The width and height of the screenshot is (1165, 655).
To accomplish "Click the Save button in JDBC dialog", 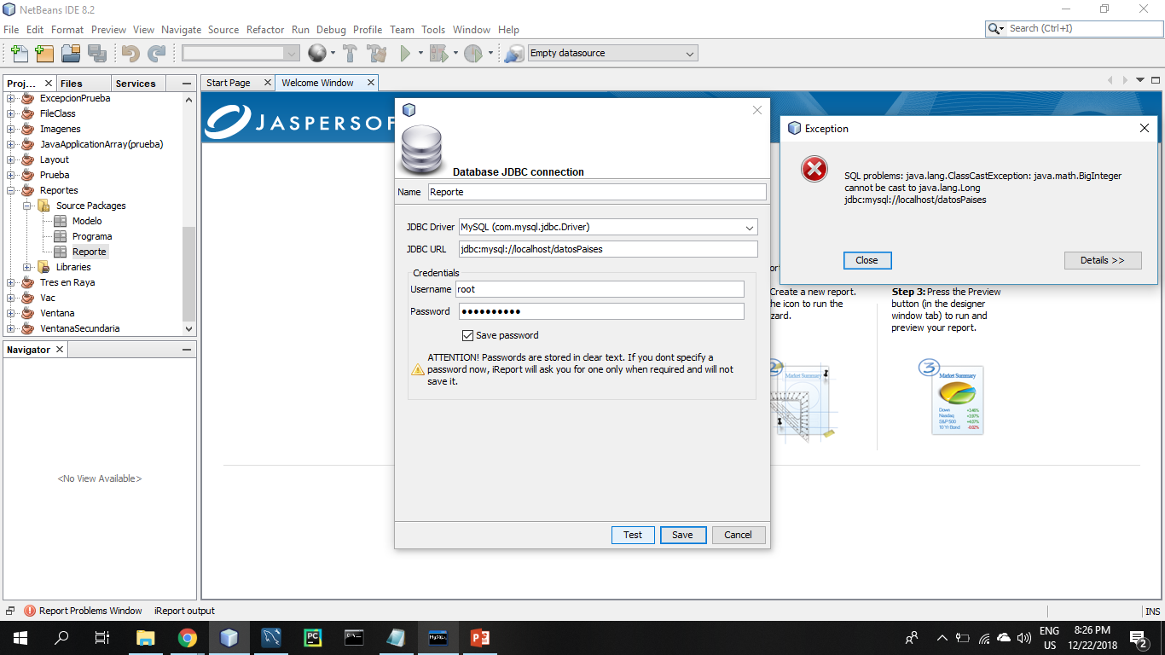I will (682, 535).
